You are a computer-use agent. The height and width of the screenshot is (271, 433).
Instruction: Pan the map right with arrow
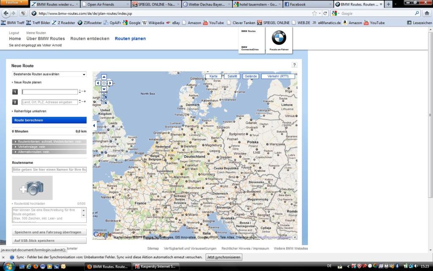pyautogui.click(x=110, y=83)
